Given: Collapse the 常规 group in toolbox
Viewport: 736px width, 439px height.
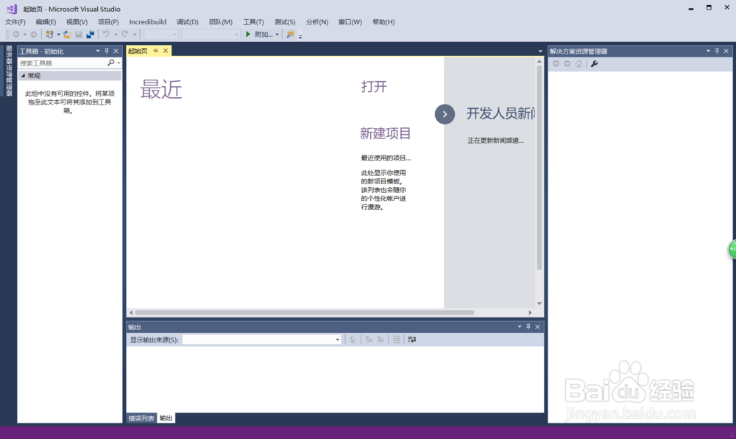Looking at the screenshot, I should (23, 76).
